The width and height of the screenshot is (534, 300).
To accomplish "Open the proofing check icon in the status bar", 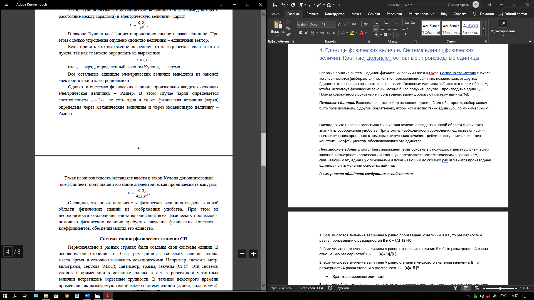I will (330, 288).
